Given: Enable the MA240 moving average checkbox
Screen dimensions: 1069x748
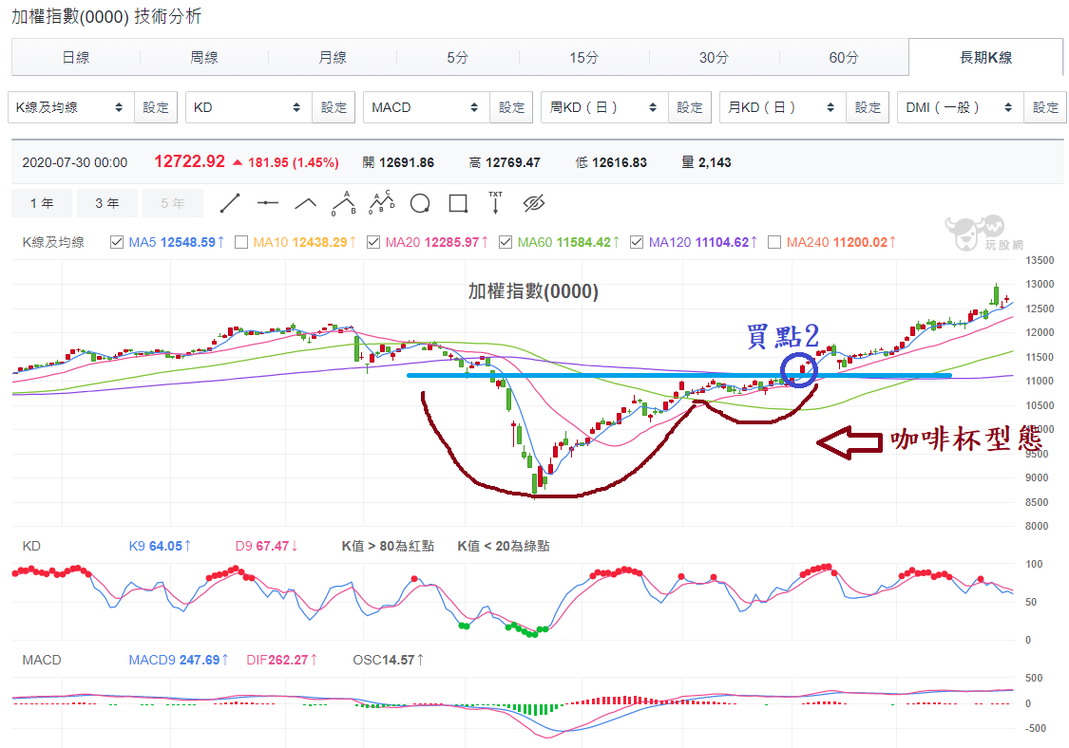Looking at the screenshot, I should pos(773,242).
